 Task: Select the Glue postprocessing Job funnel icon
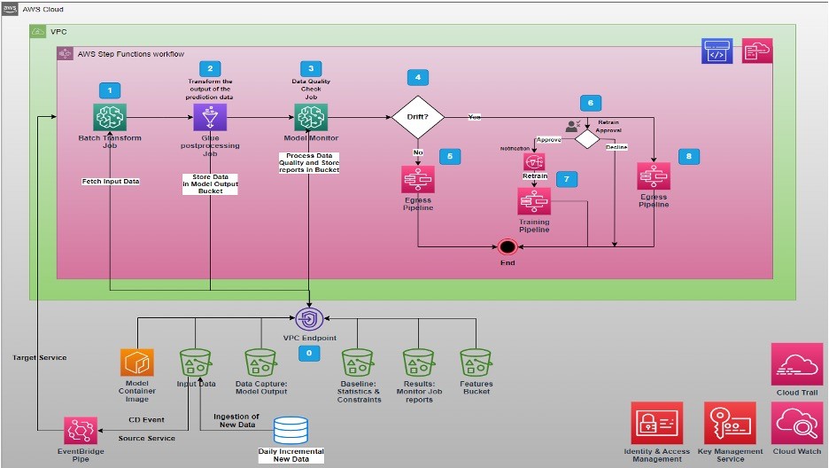click(x=211, y=118)
